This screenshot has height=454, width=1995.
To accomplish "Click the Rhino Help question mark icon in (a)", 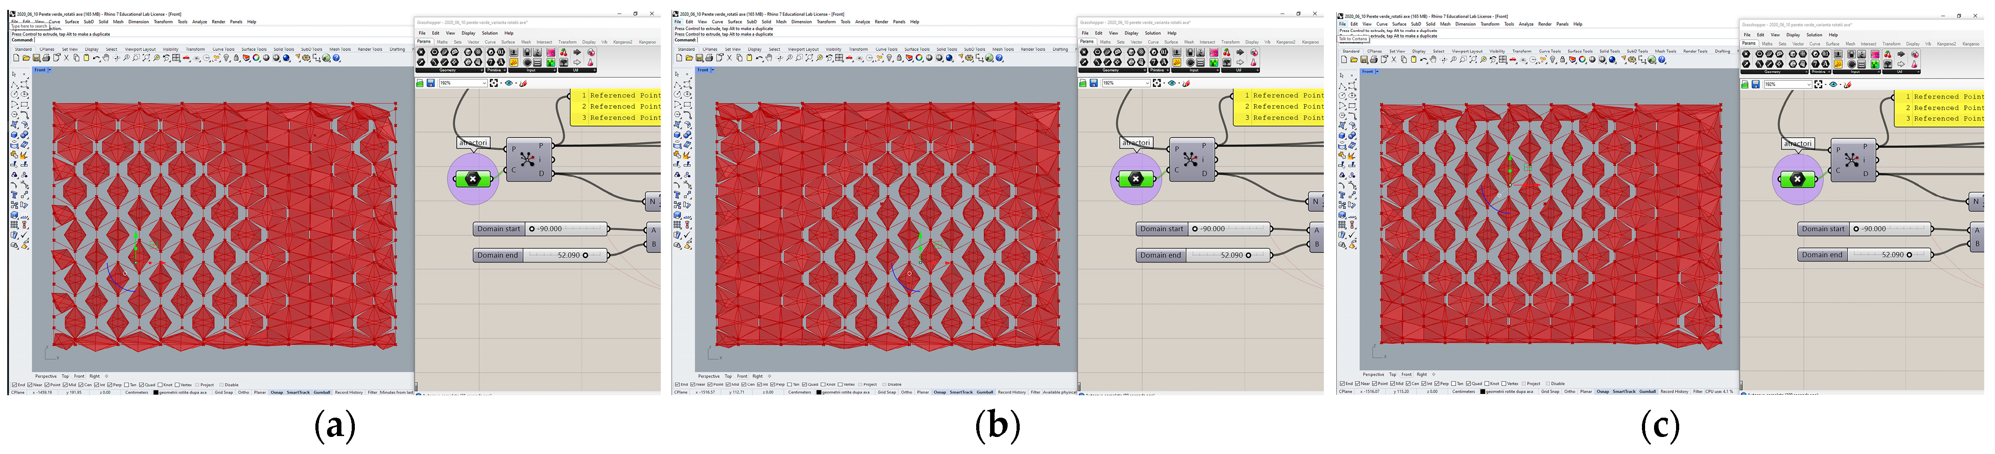I will (x=336, y=58).
